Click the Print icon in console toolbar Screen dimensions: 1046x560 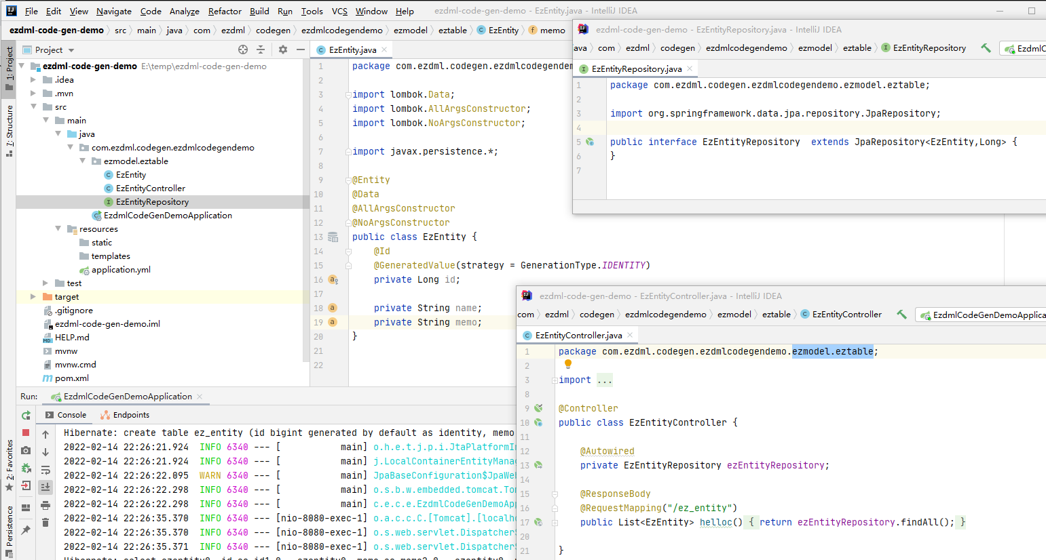[x=45, y=506]
